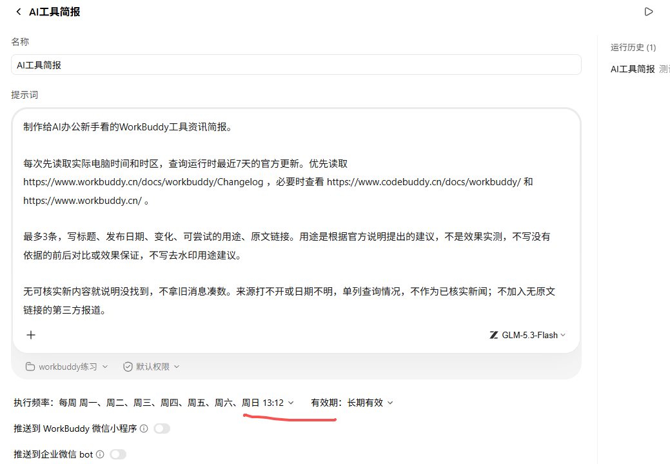Click the AI工具简报 page title

coord(55,12)
